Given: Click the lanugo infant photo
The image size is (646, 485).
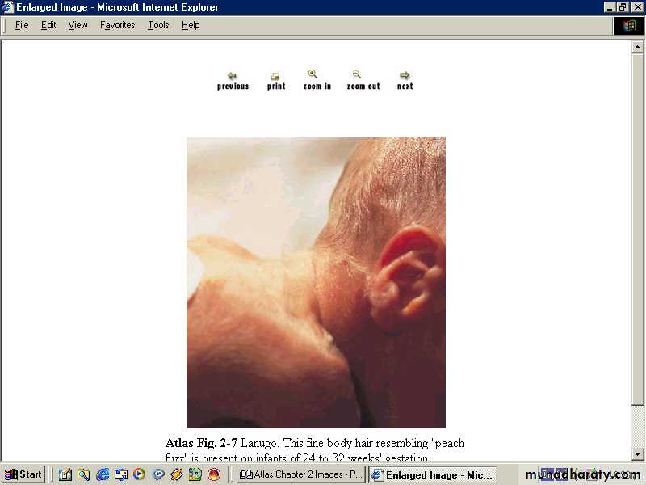Looking at the screenshot, I should point(316,282).
